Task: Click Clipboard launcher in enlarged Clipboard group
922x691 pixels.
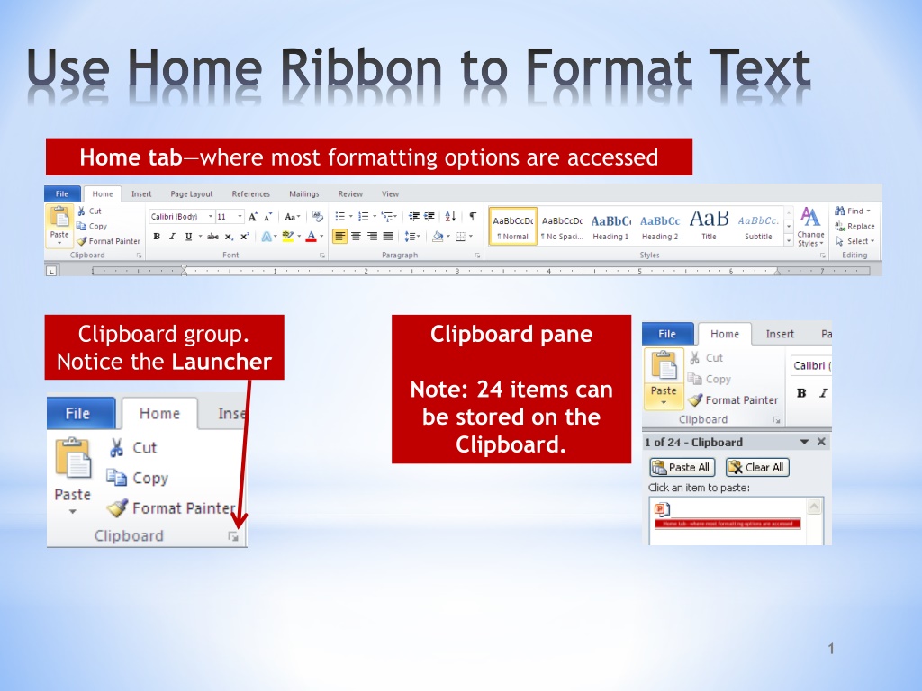Action: click(233, 536)
